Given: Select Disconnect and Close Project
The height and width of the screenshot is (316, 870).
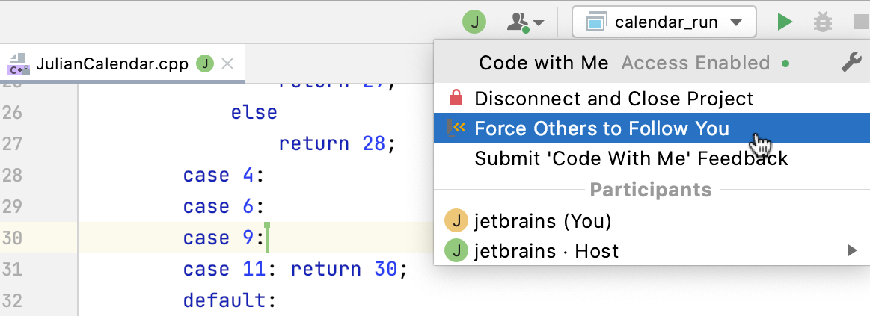Looking at the screenshot, I should point(613,99).
